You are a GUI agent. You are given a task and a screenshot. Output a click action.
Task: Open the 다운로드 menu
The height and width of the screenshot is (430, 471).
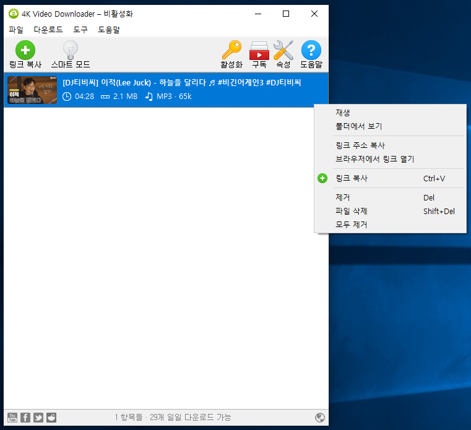coord(48,30)
